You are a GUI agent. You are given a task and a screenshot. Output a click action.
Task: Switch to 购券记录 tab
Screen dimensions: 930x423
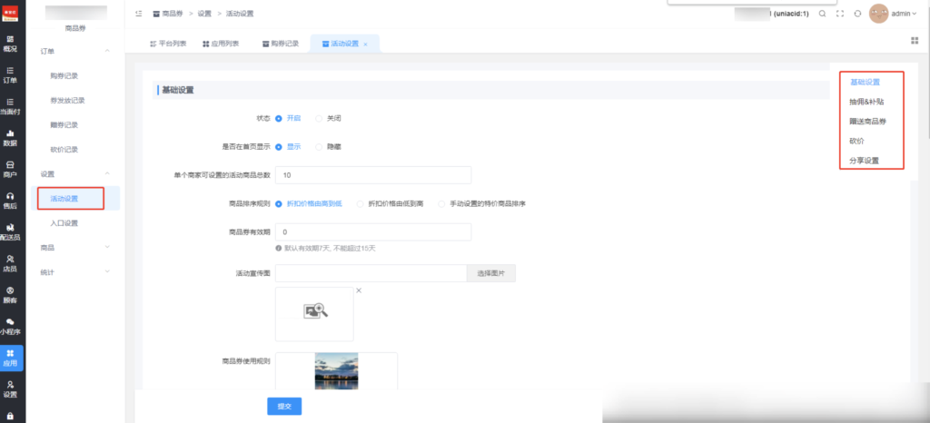coord(281,44)
